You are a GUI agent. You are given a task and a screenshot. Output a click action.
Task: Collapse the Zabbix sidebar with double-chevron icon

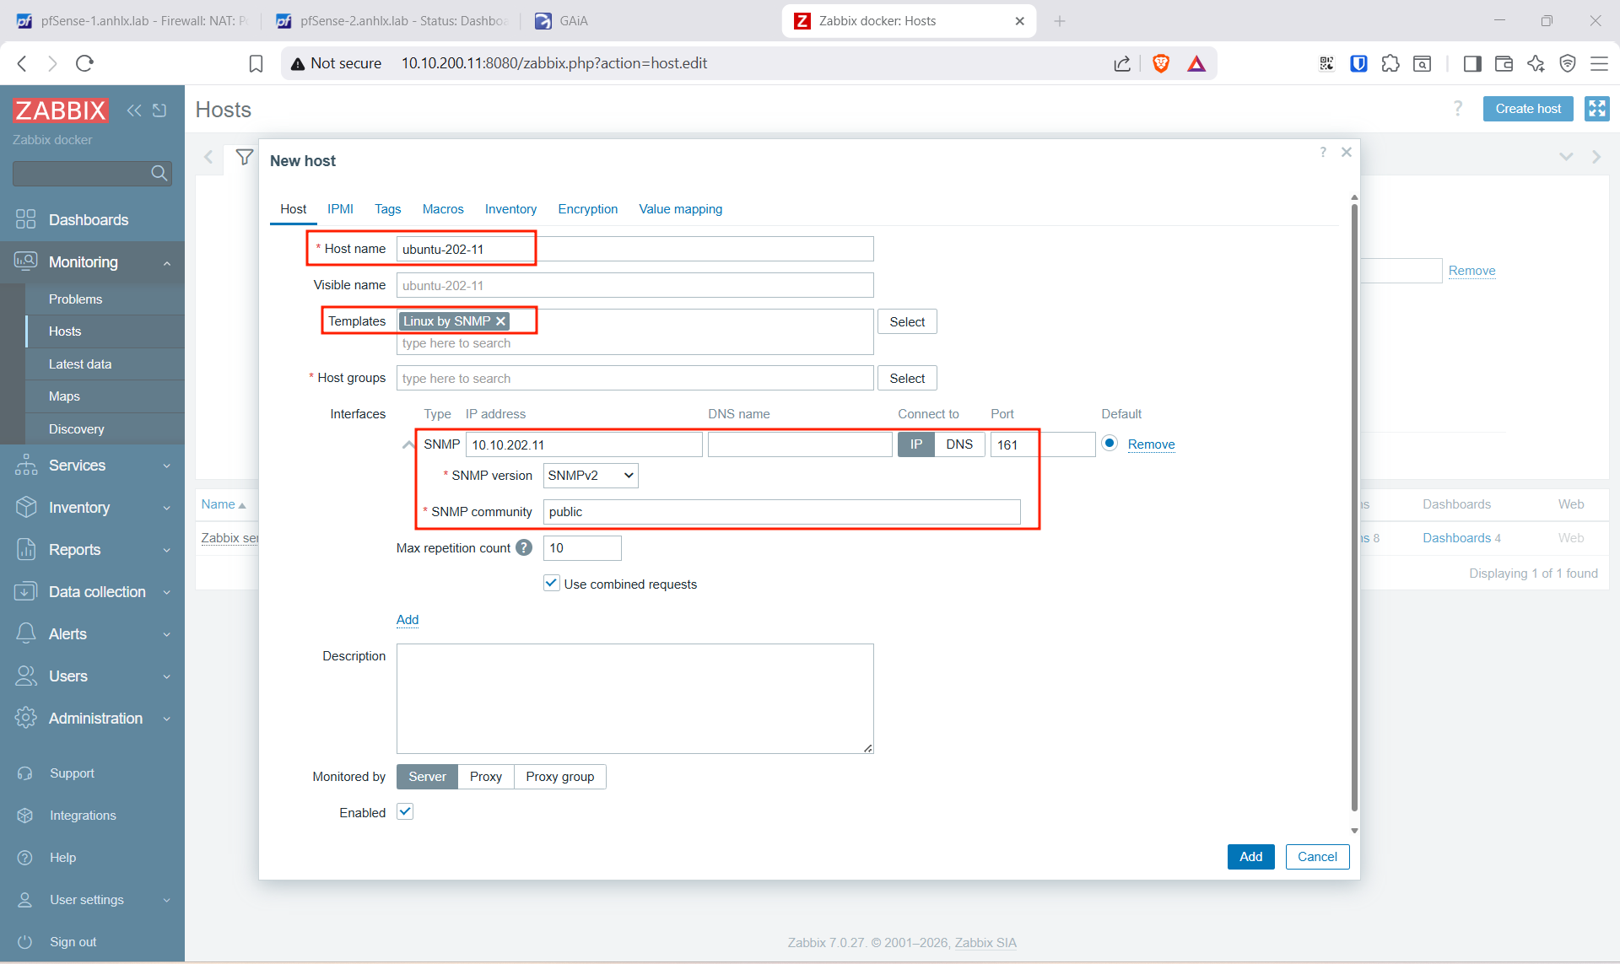pyautogui.click(x=134, y=110)
